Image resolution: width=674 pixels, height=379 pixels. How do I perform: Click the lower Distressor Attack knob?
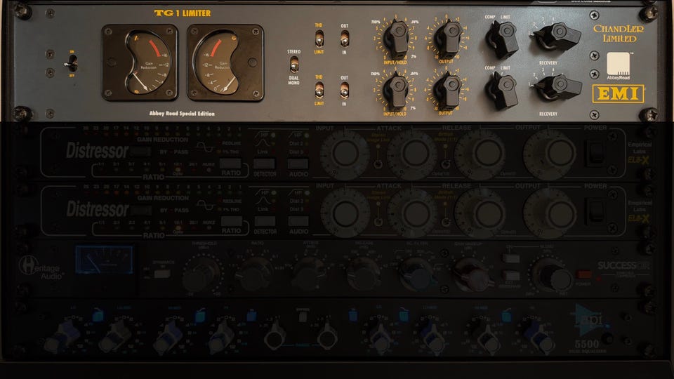412,213
